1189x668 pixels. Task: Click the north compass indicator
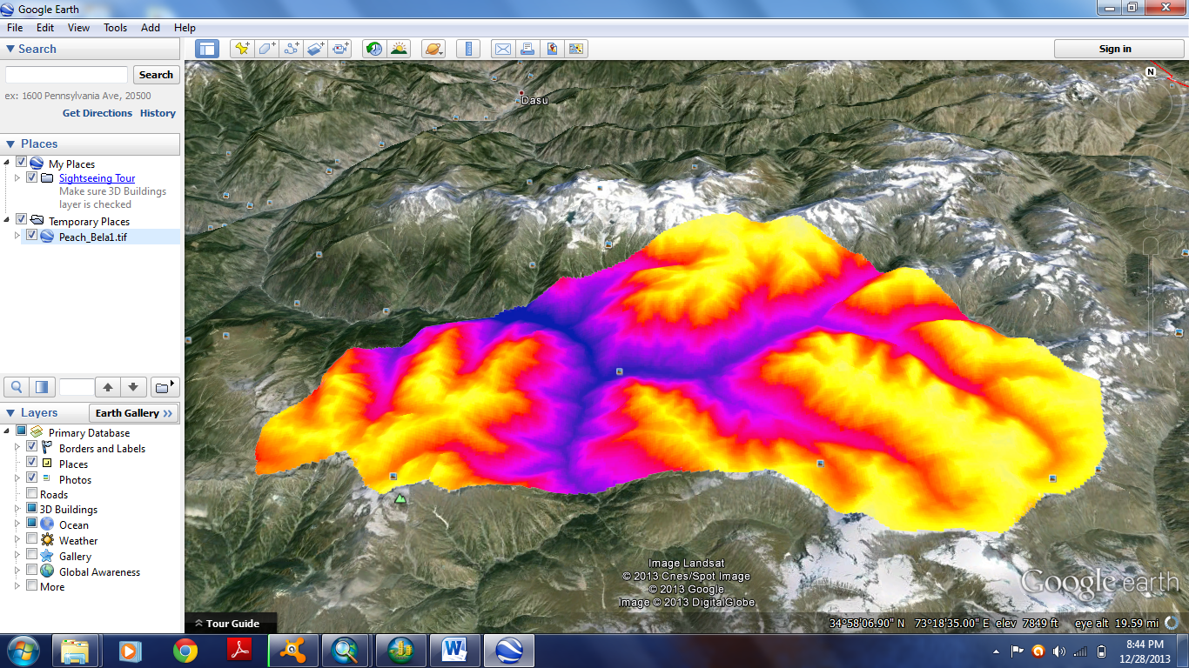click(1151, 71)
